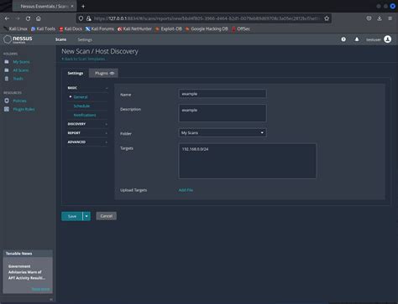398x304 pixels.
Task: Click into the Targets text area
Action: click(248, 161)
